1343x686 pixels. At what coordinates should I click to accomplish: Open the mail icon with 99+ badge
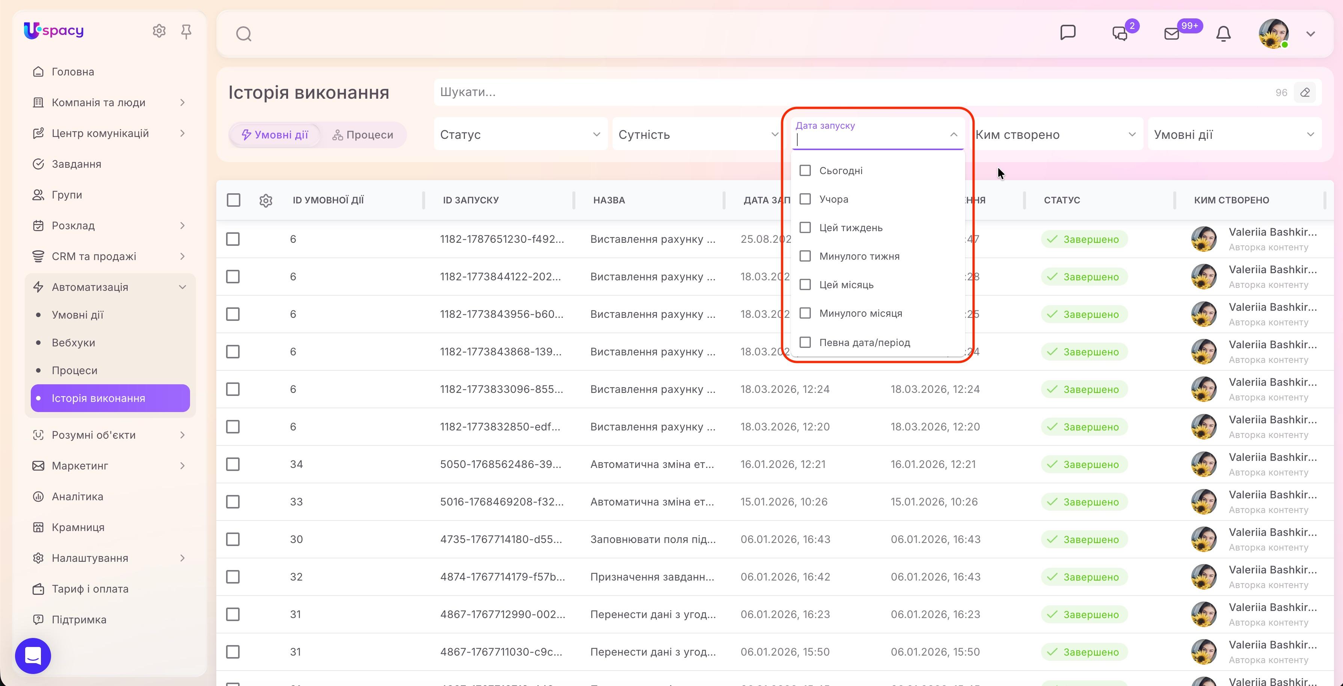(1171, 34)
